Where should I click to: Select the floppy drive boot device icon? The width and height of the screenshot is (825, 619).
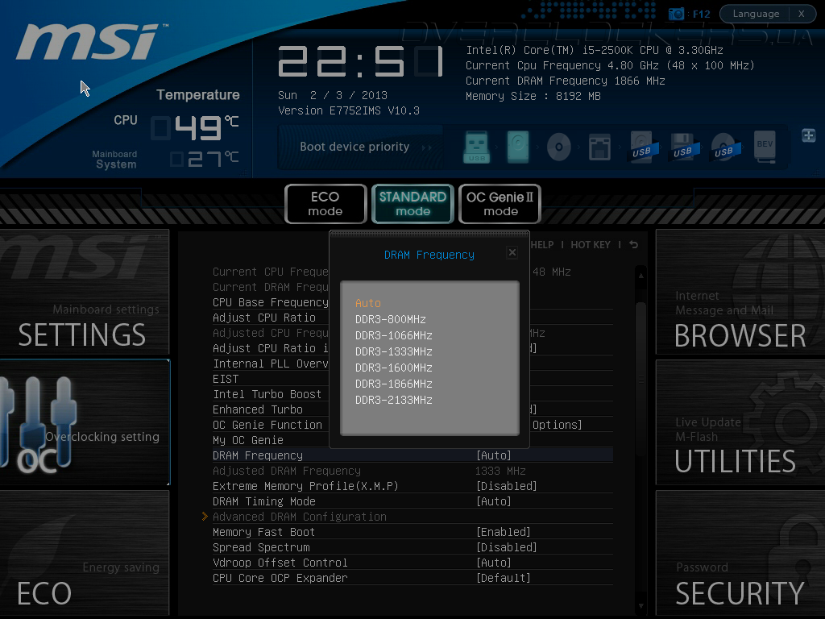click(x=599, y=147)
